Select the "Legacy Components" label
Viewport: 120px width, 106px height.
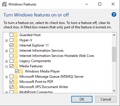(35, 61)
